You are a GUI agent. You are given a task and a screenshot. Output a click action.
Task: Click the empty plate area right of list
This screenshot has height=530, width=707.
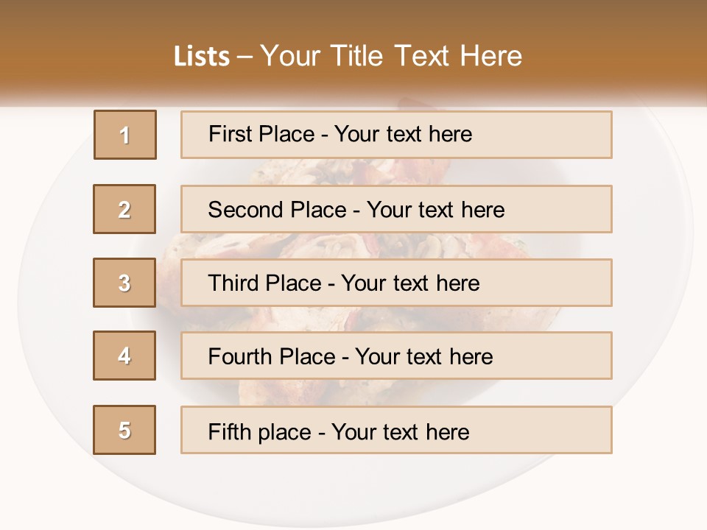pos(652,294)
